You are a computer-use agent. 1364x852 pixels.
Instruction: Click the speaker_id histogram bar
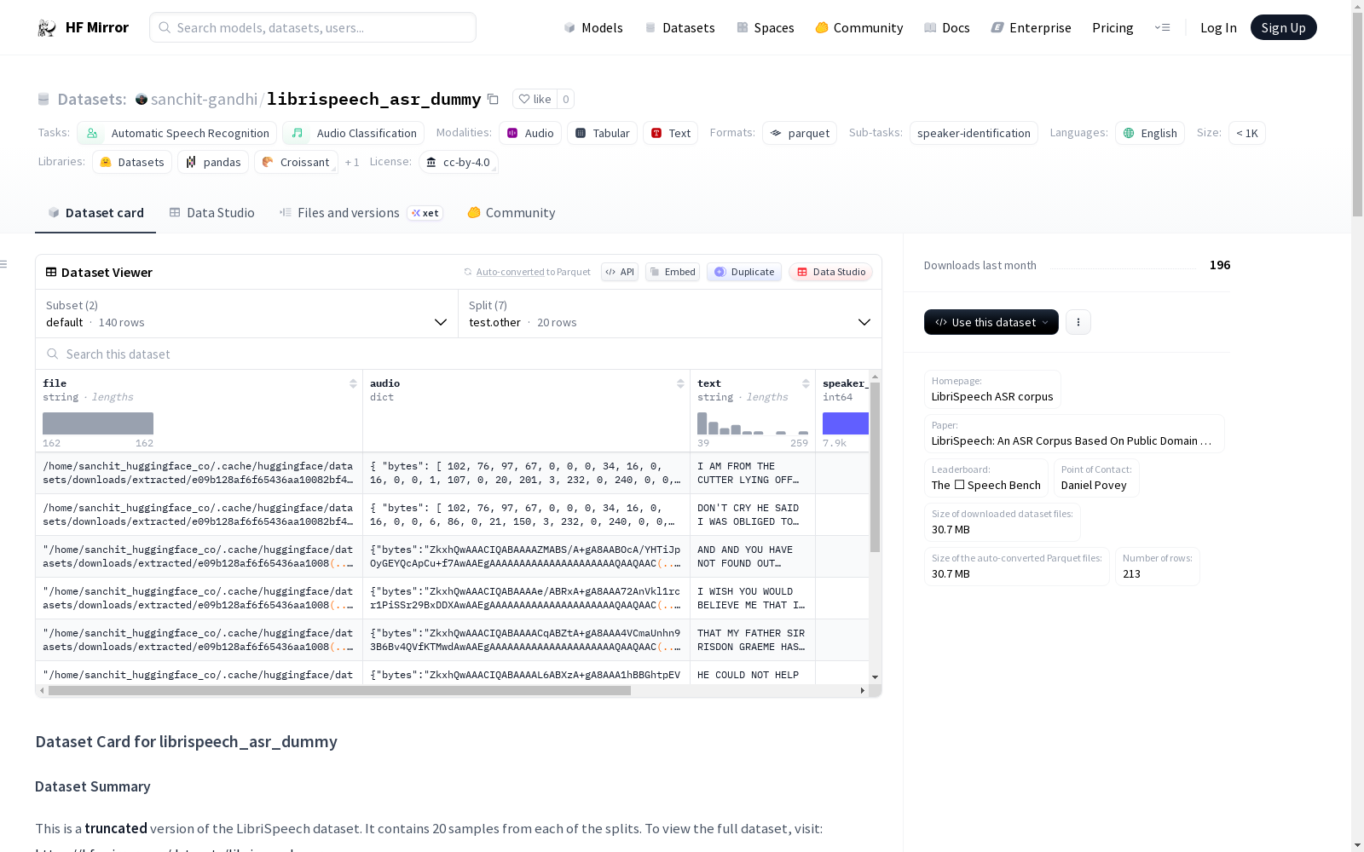point(846,423)
